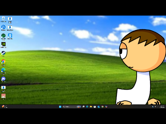
Task: Launch the Discord desktop shortcut
Action: pyautogui.click(x=3, y=79)
